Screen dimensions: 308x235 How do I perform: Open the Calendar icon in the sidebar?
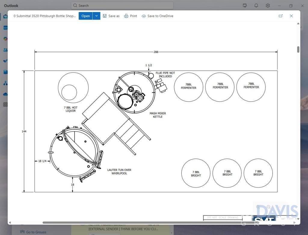click(5, 28)
